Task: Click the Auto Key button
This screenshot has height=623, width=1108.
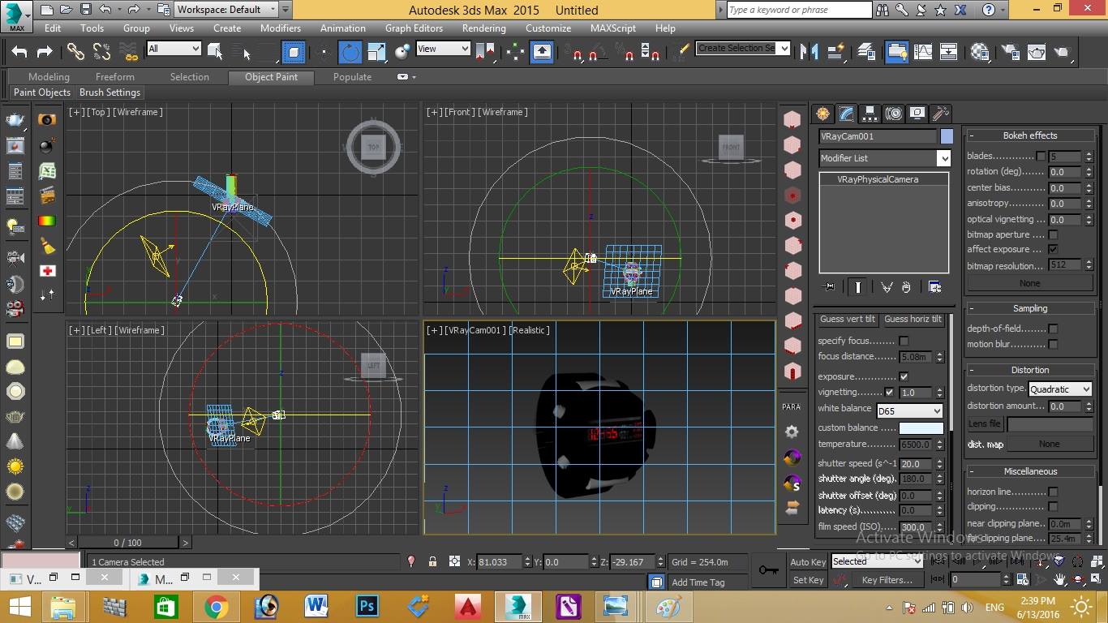Action: [x=808, y=561]
